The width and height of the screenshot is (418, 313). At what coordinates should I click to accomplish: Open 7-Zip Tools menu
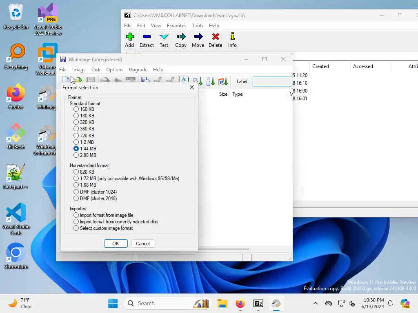click(x=198, y=26)
